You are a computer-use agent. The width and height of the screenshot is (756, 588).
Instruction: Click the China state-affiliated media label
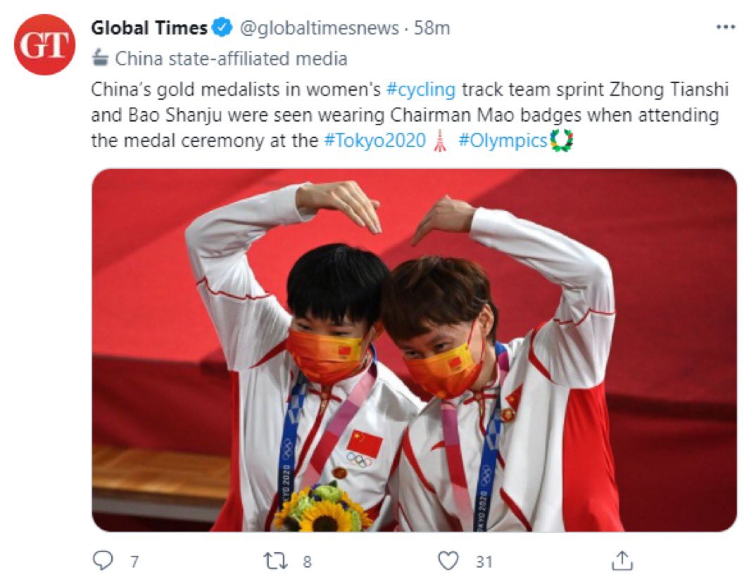coord(231,59)
